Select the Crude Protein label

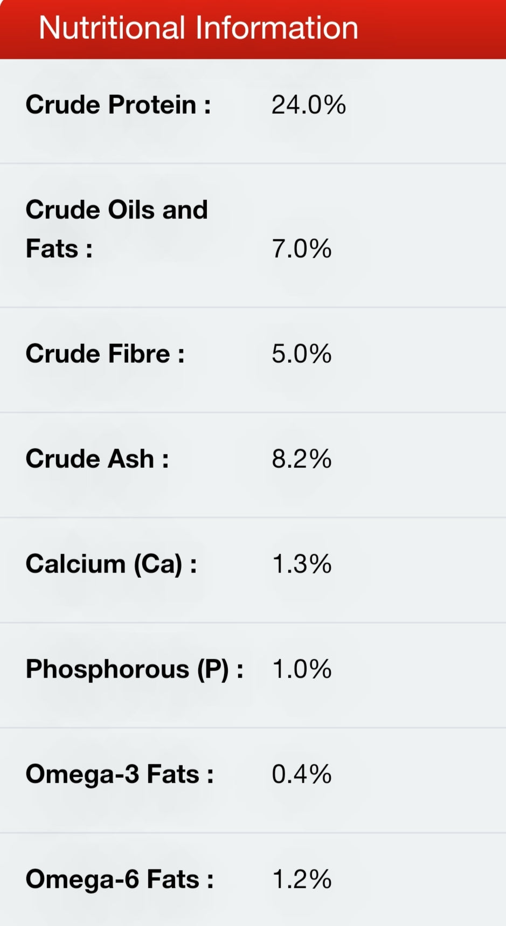tap(118, 105)
